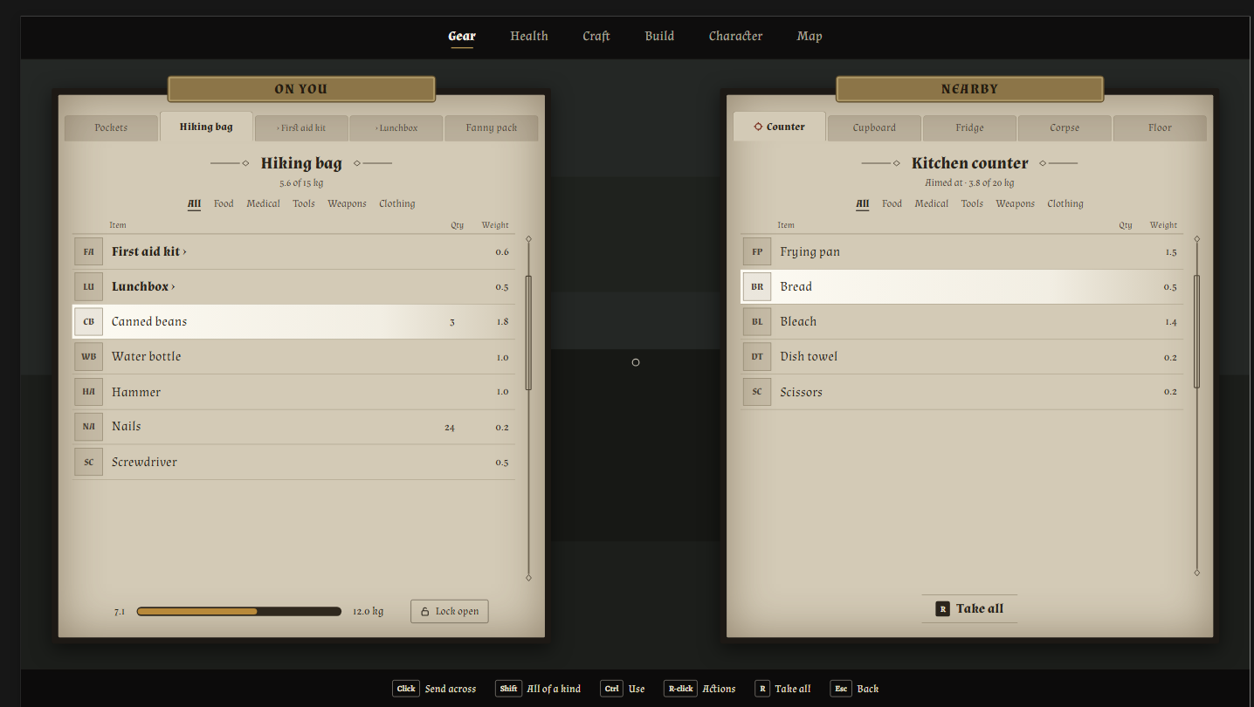Open the Build tab
The image size is (1254, 707).
pyautogui.click(x=659, y=36)
